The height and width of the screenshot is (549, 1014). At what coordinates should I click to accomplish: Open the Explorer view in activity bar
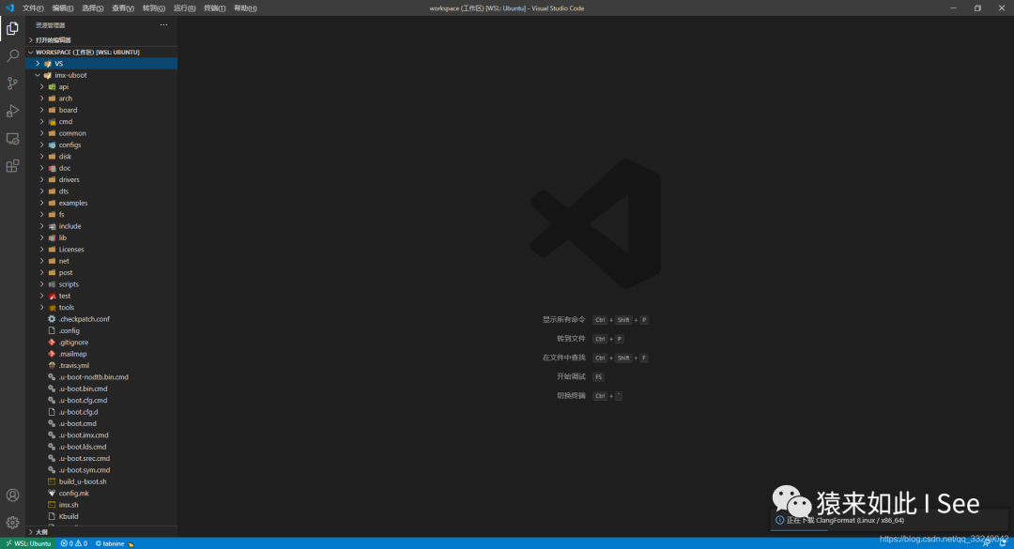click(12, 28)
